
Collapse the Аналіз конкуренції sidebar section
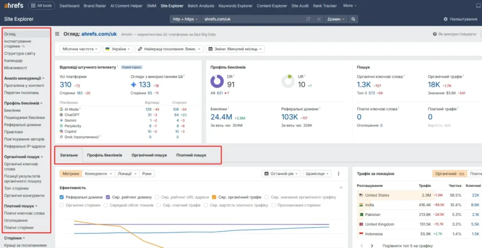click(x=24, y=78)
